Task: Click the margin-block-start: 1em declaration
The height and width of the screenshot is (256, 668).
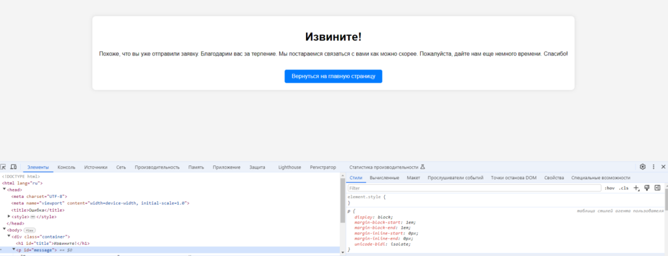Action: click(385, 222)
